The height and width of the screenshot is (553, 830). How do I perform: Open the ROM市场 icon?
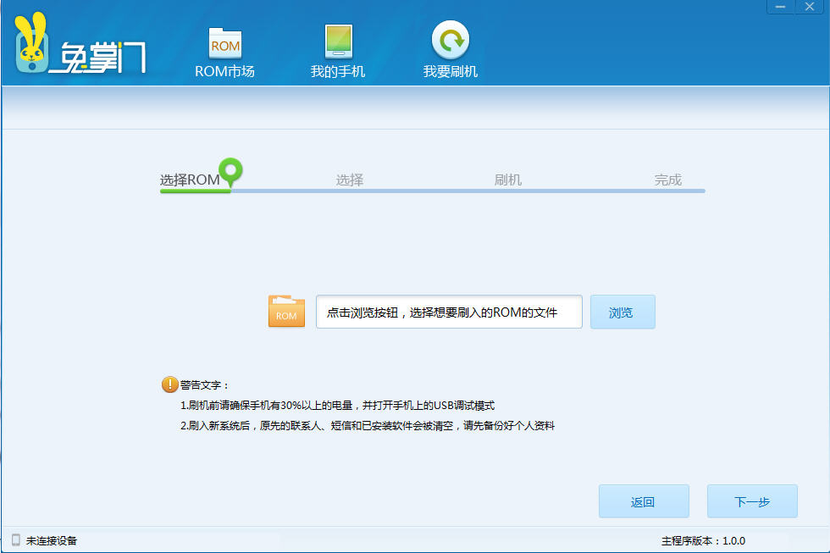pos(225,42)
